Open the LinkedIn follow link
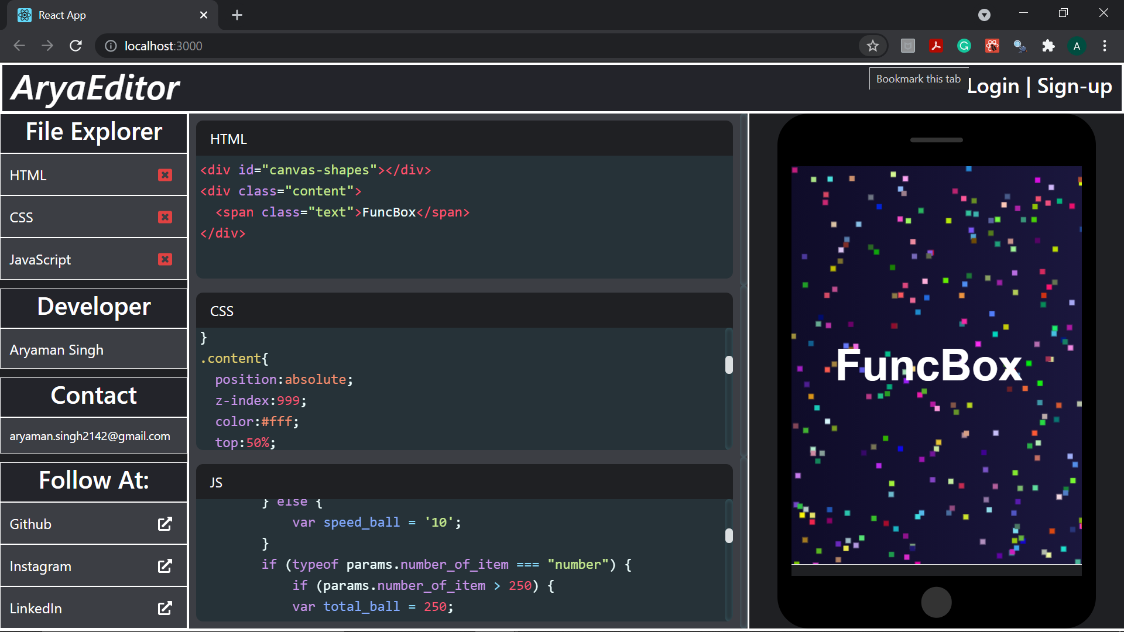Viewport: 1124px width, 632px height. point(94,608)
